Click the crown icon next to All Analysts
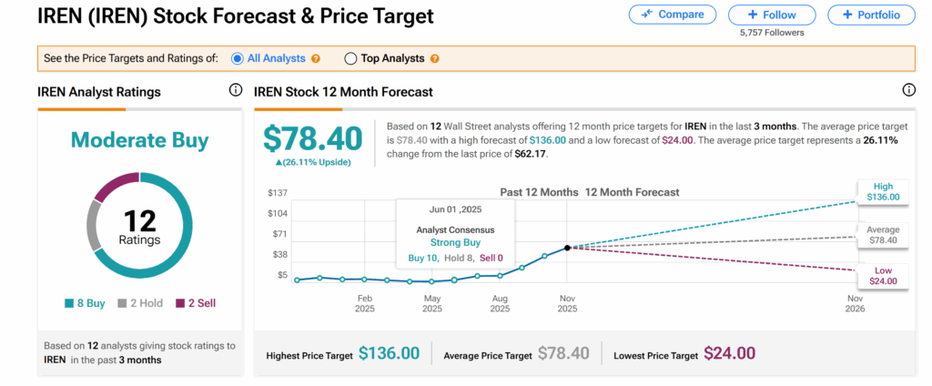Viewport: 932px width, 386px height. point(316,59)
